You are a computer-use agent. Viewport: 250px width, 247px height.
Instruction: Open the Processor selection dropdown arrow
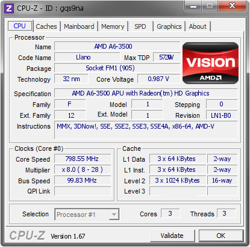point(114,215)
